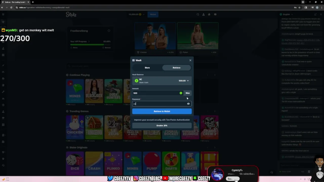The height and width of the screenshot is (182, 324).
Task: Open the Pump game tile
Action: pos(152,164)
